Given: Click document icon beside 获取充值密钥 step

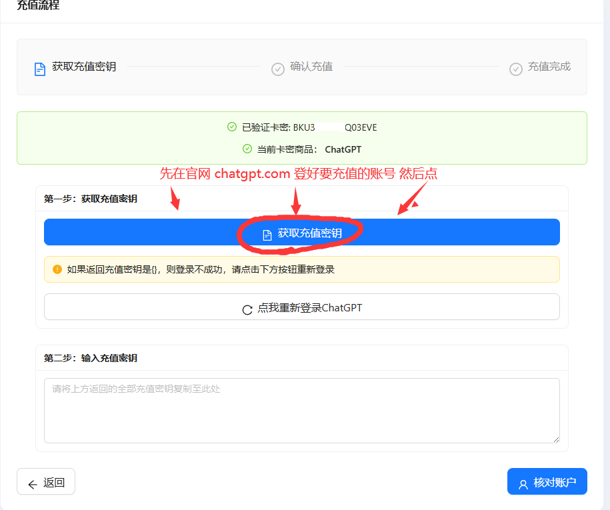Looking at the screenshot, I should pyautogui.click(x=40, y=69).
